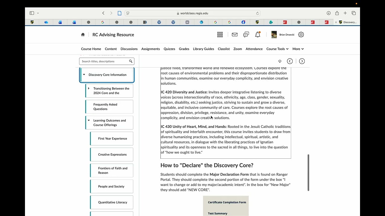Click the How to "Declare" the Discovery Core? heading
The height and width of the screenshot is (216, 385).
click(x=207, y=165)
